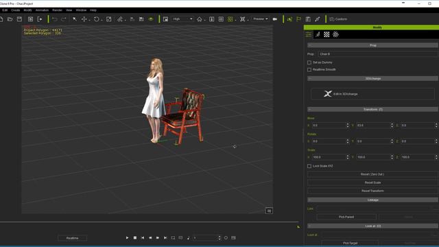
Task: Click the Open Project folder icon
Action: pyautogui.click(x=10, y=19)
